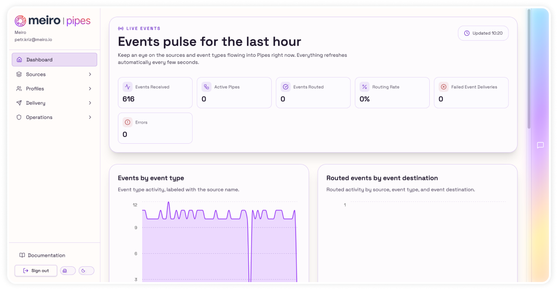This screenshot has width=558, height=292.
Task: Click the Failed Event Deliveries X icon
Action: point(444,87)
